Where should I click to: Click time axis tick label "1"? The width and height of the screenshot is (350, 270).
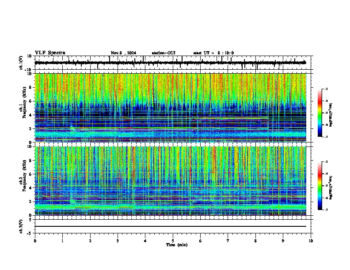pyautogui.click(x=62, y=241)
